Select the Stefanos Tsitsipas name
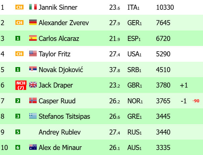The width and height of the screenshot is (203, 155). pyautogui.click(x=64, y=116)
